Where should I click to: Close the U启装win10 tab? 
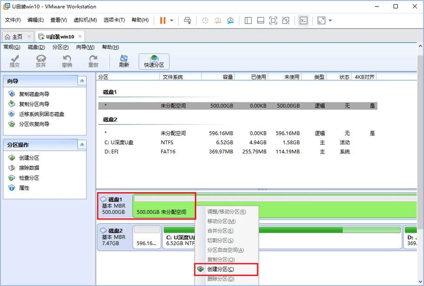80,36
